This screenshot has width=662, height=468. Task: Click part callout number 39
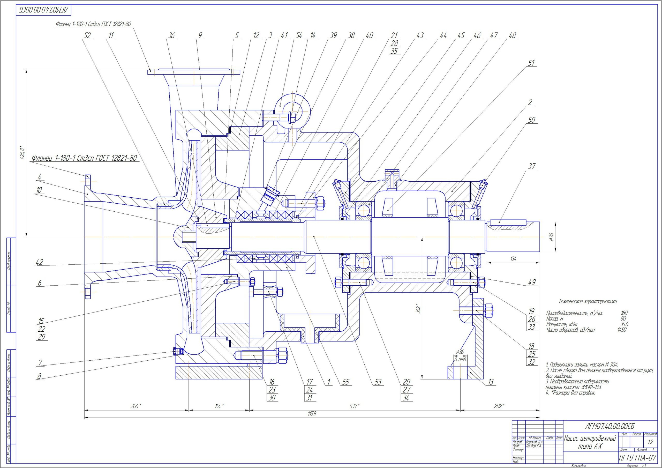[x=333, y=35]
